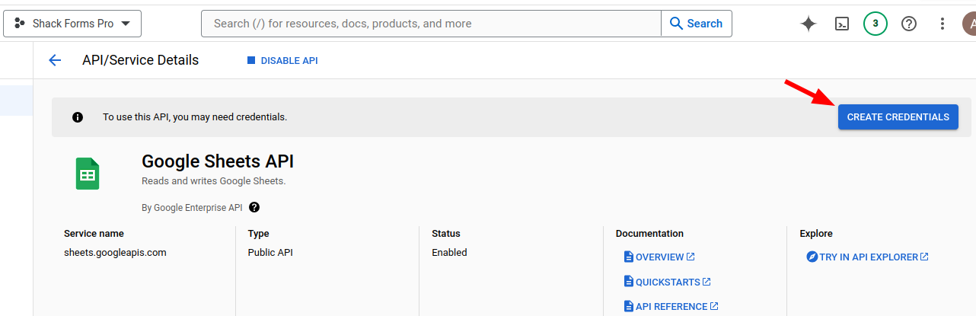Click the Enabled status value
The image size is (976, 316).
[x=449, y=252]
